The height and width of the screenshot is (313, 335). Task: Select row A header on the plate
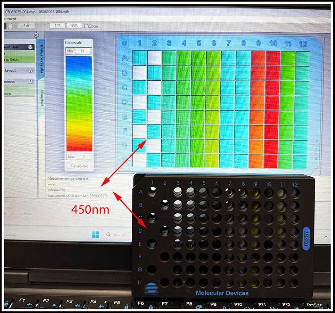coord(124,58)
